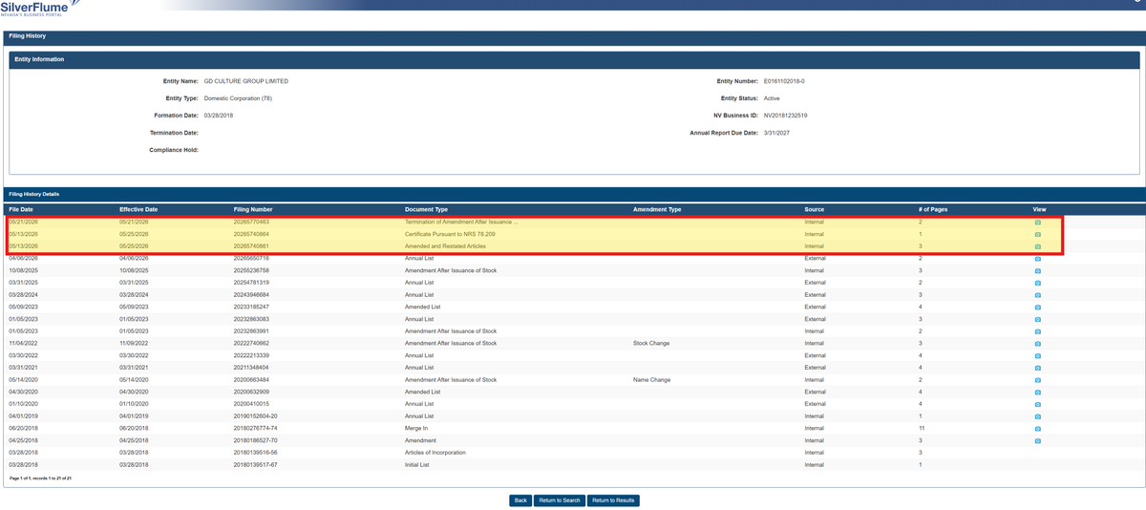Click effective date 11/09/2022
Screen dimensions: 1146x510
[133, 344]
